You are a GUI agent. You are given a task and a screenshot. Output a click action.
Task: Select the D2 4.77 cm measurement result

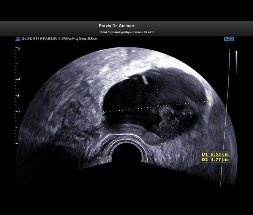(x=215, y=159)
